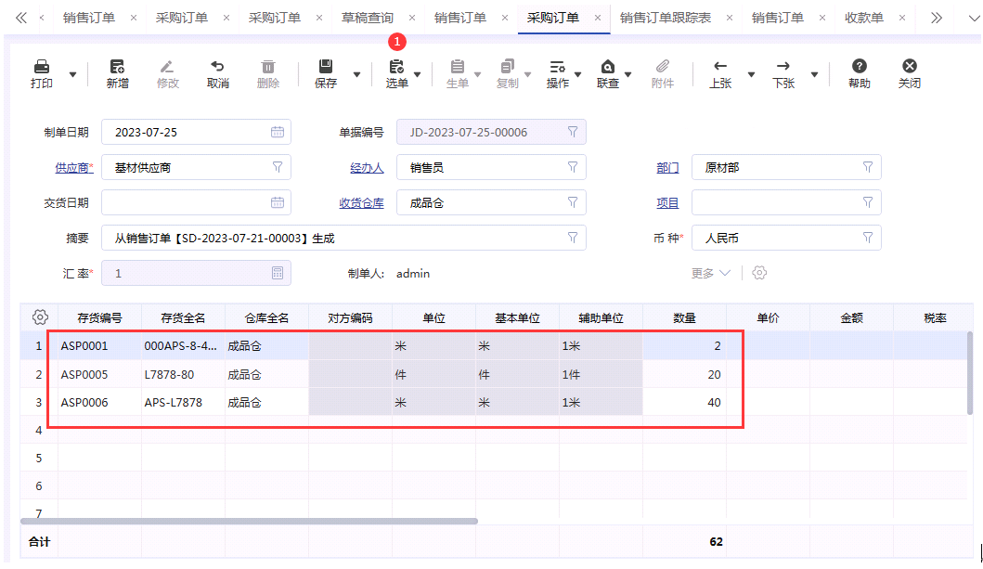
Task: Expand the 操作 operations dropdown arrow
Action: [x=576, y=74]
